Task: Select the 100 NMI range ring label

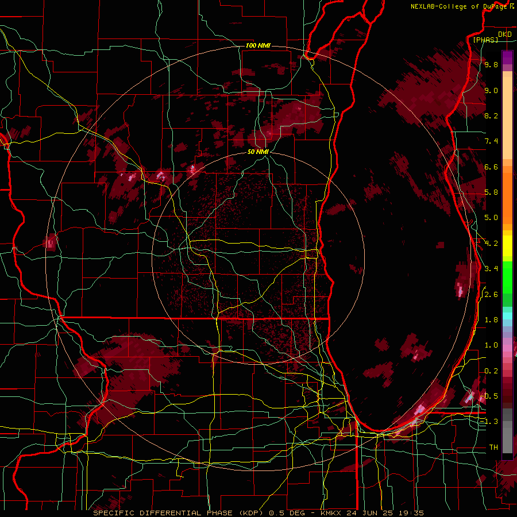Action: (258, 45)
